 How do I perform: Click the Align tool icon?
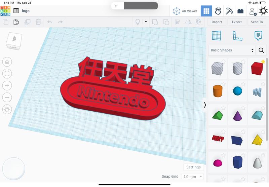coord(177,22)
